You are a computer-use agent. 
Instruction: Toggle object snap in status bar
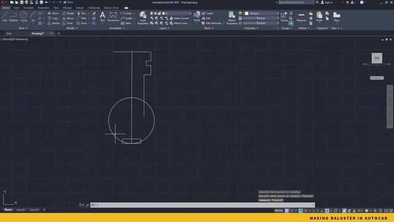[x=327, y=211]
